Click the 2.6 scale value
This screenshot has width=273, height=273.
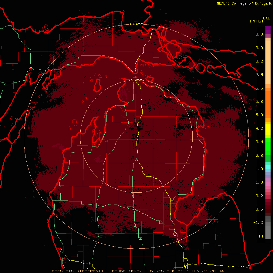point(259,155)
